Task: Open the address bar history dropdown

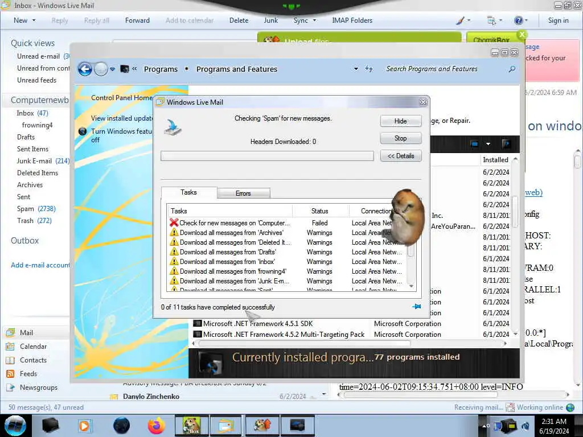Action: [356, 69]
